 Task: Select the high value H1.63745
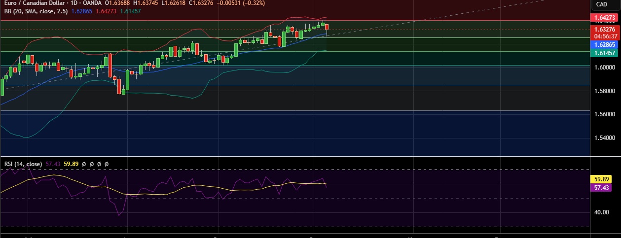click(145, 3)
